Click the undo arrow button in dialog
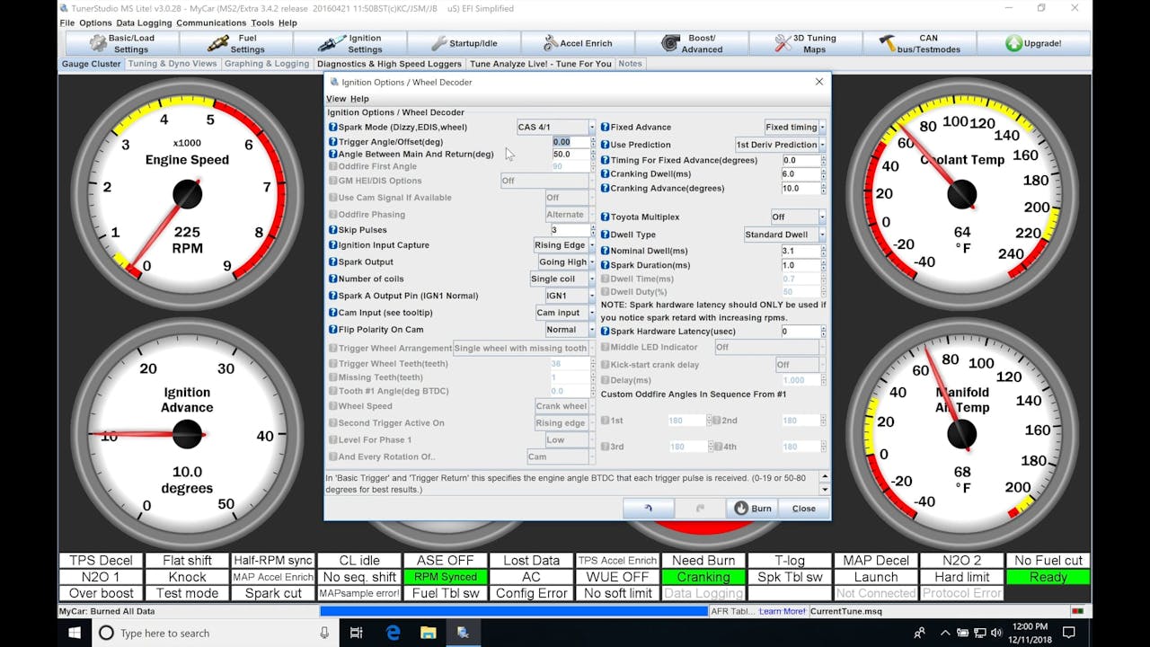This screenshot has height=647, width=1150. click(648, 509)
